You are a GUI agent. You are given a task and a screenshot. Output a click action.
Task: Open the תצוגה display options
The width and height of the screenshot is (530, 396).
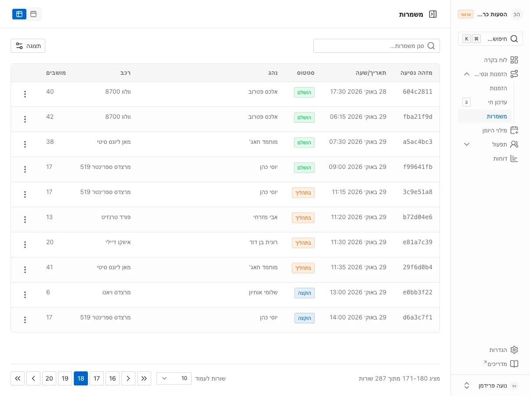pos(28,46)
